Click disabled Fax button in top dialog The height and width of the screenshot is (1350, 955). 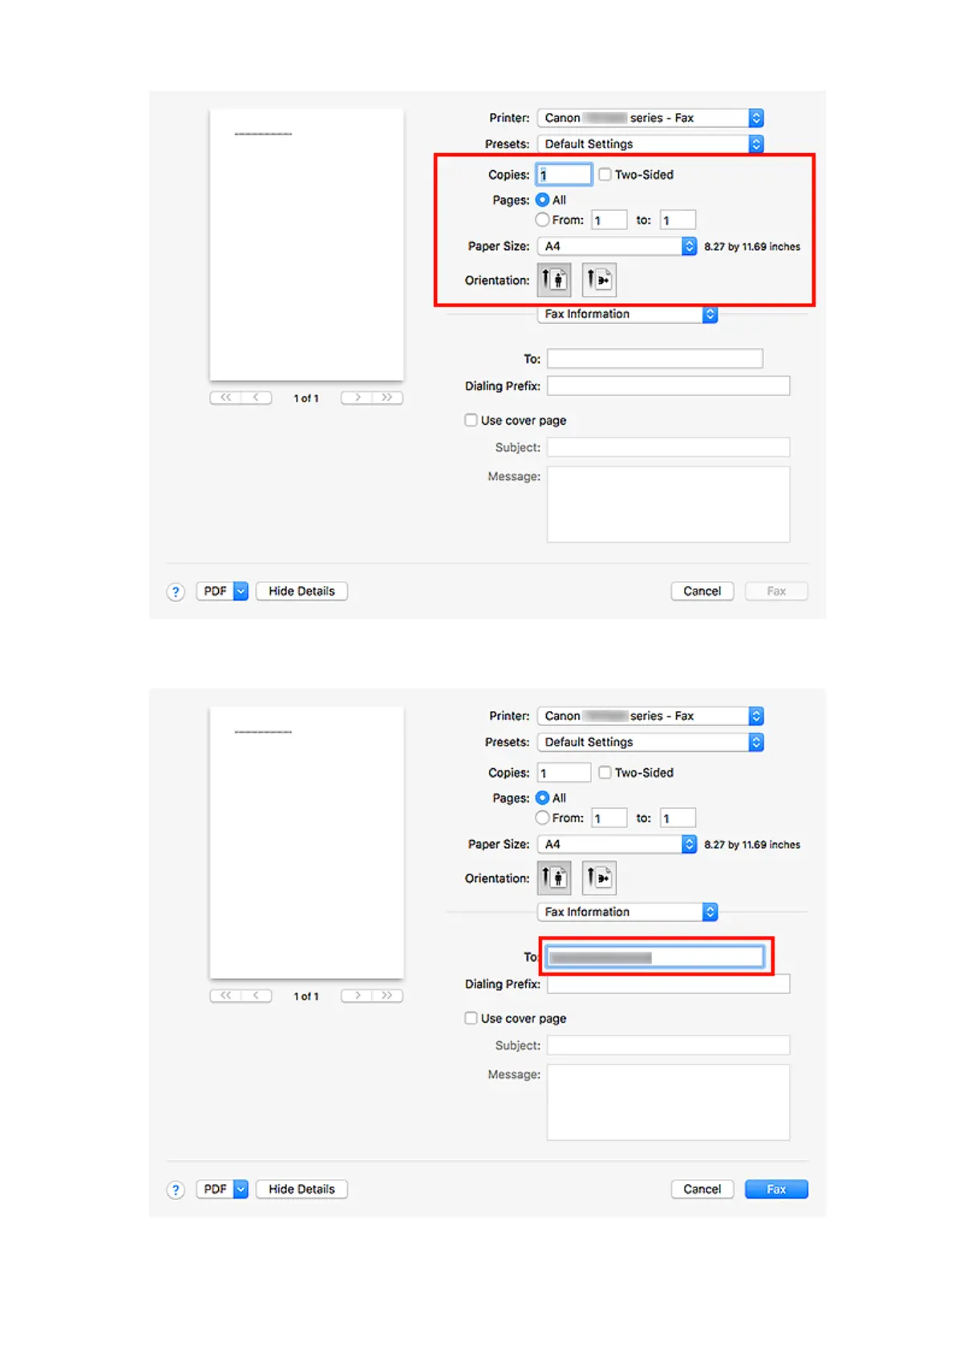(776, 592)
